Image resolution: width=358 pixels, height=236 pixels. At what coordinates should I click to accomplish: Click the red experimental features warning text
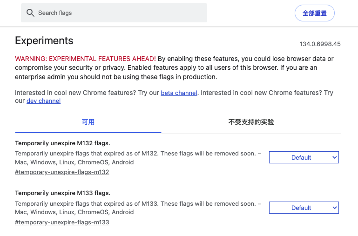(85, 59)
